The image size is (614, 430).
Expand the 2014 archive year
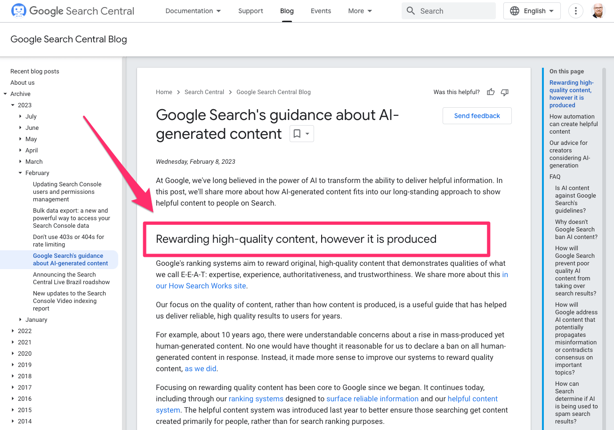(x=13, y=422)
